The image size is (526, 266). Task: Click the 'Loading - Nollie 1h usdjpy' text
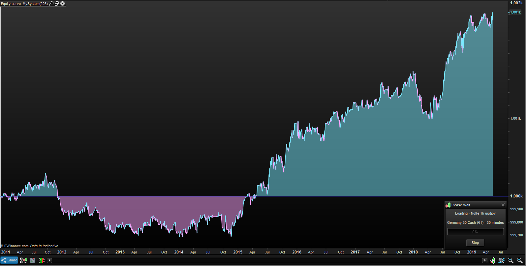[475, 213]
